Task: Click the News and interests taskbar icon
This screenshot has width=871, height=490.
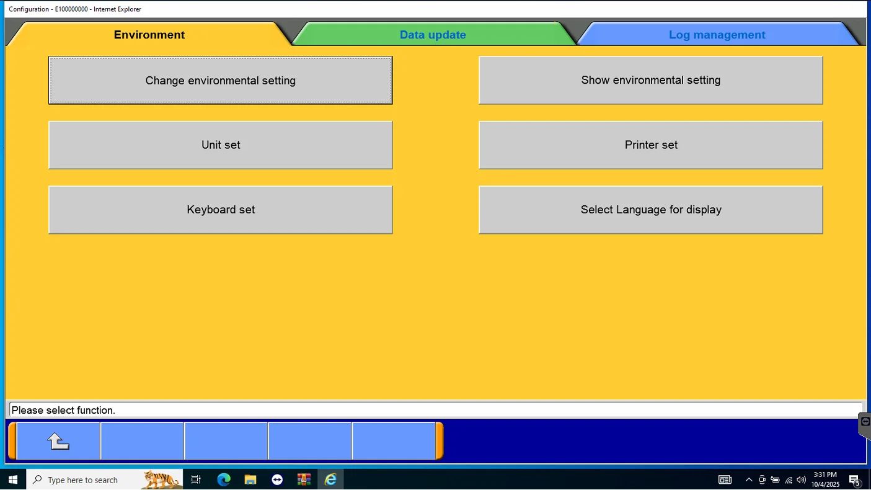Action: 725,479
